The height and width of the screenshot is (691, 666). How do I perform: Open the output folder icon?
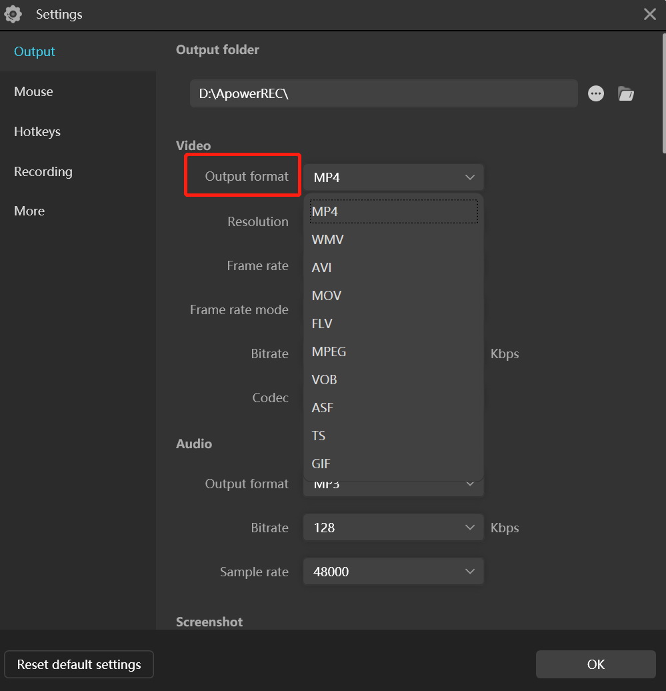point(625,94)
